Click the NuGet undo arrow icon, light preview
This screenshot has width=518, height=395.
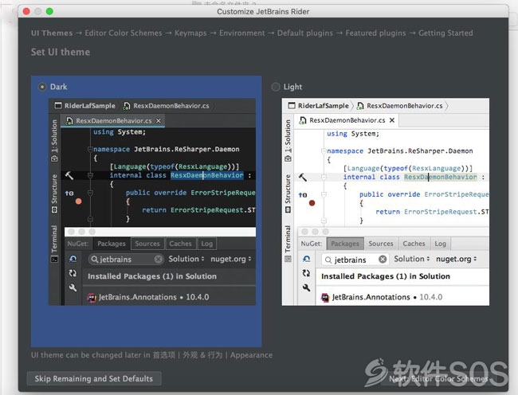coord(307,259)
